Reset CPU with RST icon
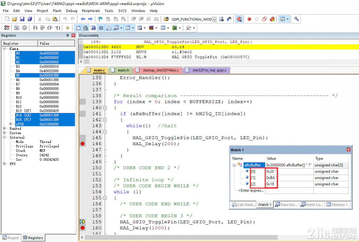 pos(7,28)
